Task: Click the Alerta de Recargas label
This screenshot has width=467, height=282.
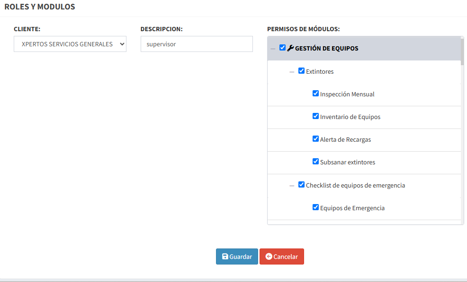Action: tap(345, 139)
